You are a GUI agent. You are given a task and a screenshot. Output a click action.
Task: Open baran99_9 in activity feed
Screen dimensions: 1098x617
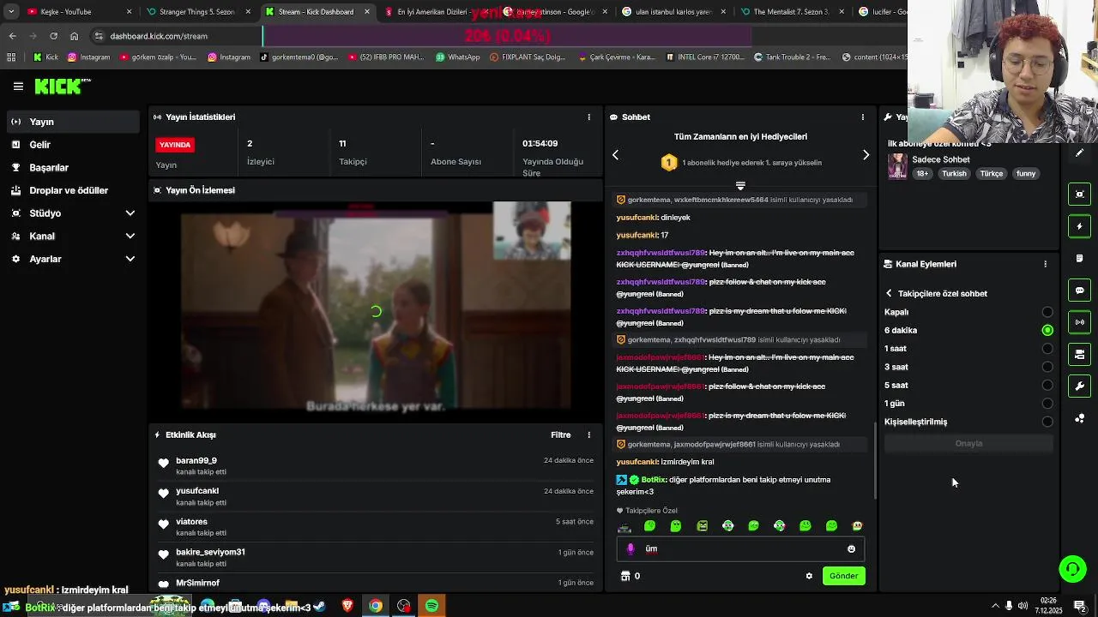coord(196,460)
